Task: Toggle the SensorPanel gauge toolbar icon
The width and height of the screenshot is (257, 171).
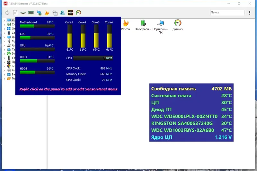Action: point(78,12)
